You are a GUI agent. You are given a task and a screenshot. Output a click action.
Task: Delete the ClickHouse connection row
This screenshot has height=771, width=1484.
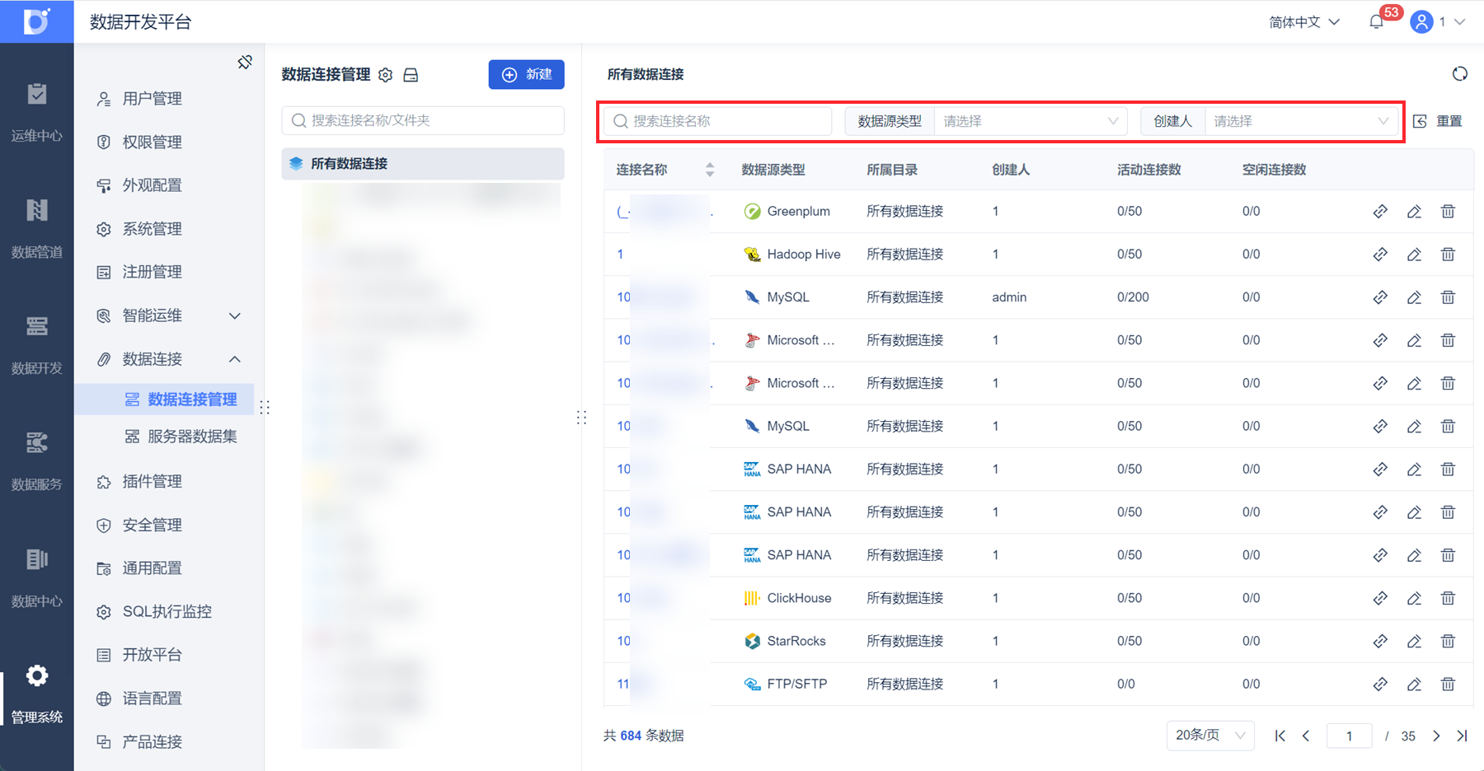click(1448, 598)
